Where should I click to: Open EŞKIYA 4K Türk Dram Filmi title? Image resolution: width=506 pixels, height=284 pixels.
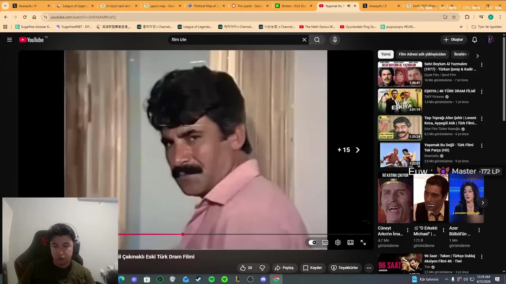[x=450, y=91]
